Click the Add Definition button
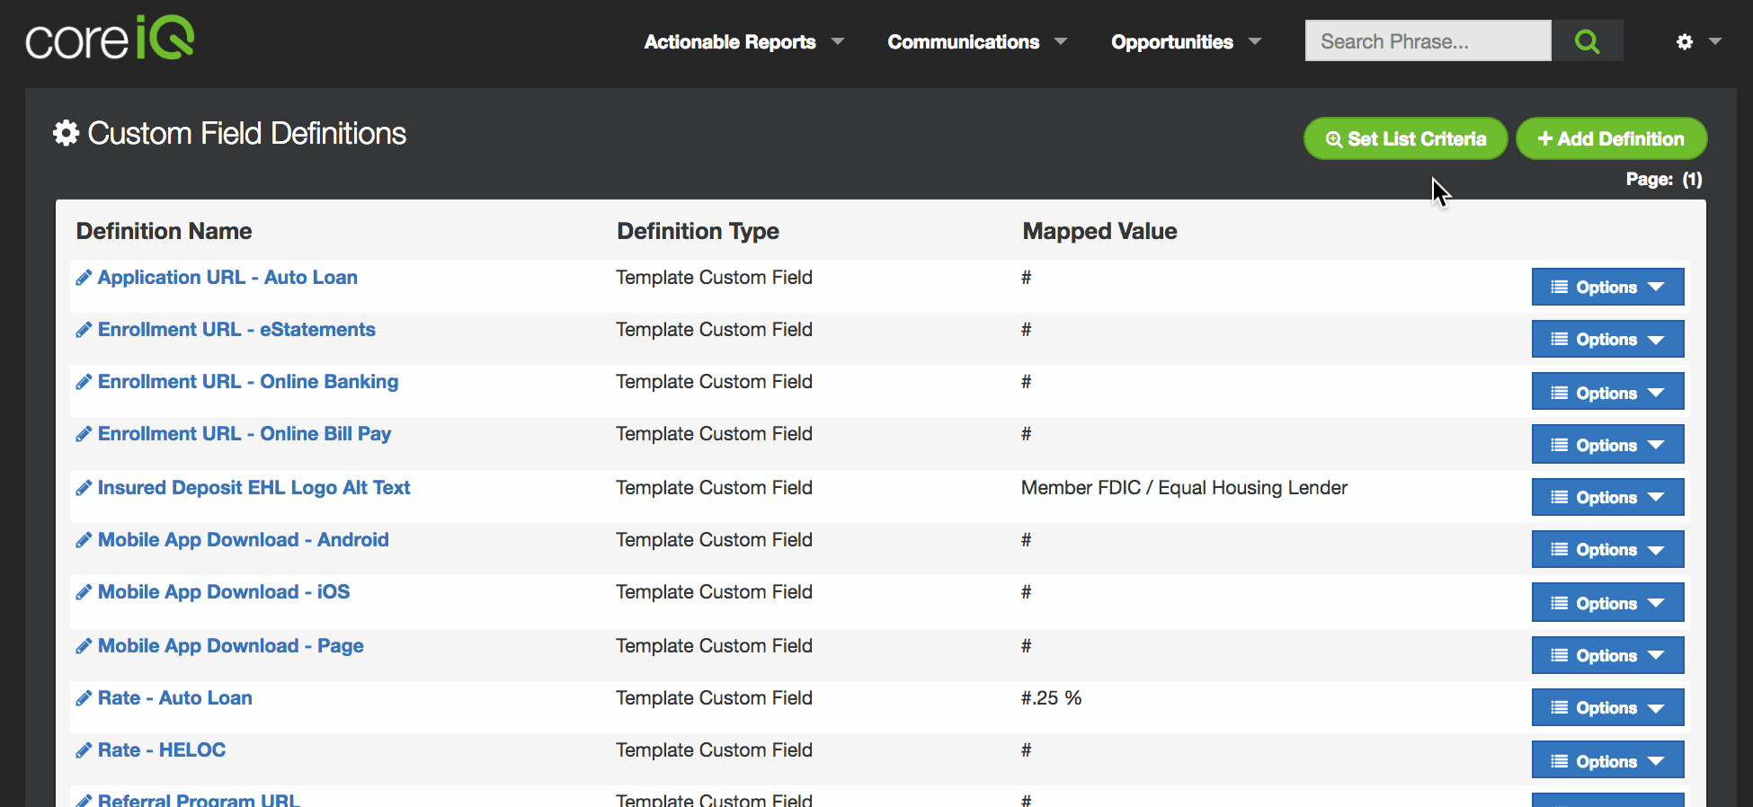The height and width of the screenshot is (807, 1753). [x=1610, y=139]
